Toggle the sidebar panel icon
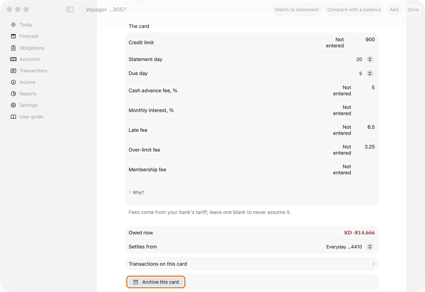The width and height of the screenshot is (425, 292). [x=70, y=9]
